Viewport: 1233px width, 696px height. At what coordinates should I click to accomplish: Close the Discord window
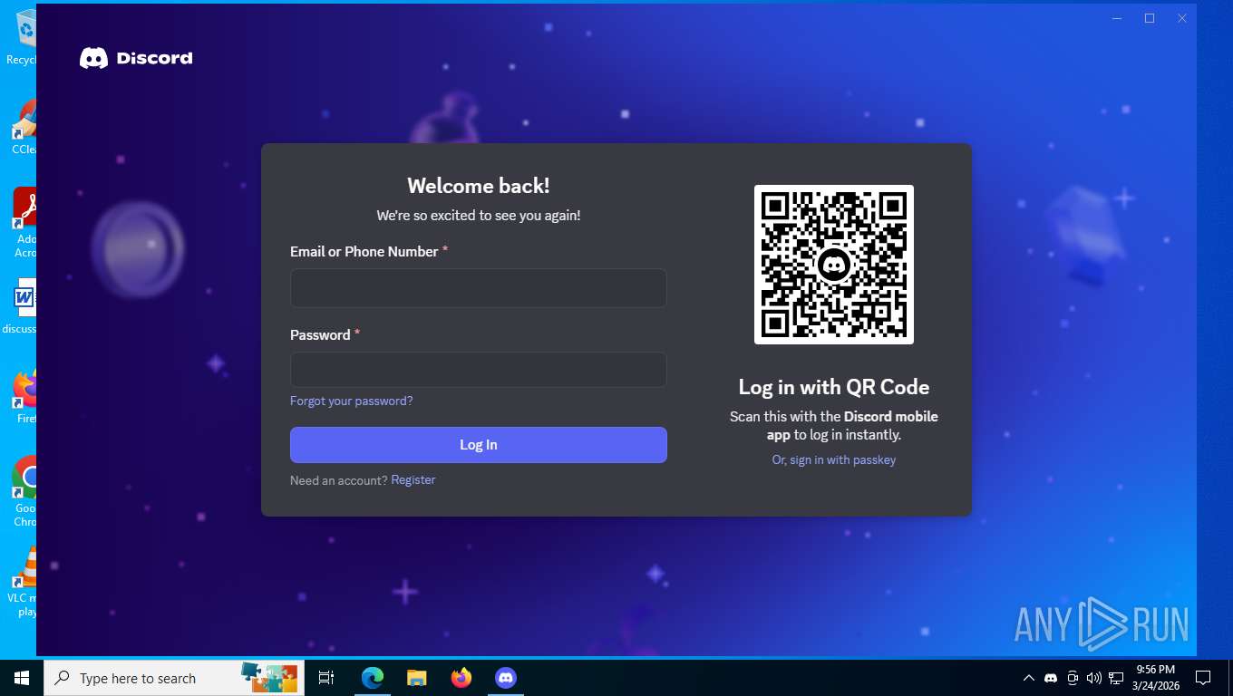click(1182, 18)
